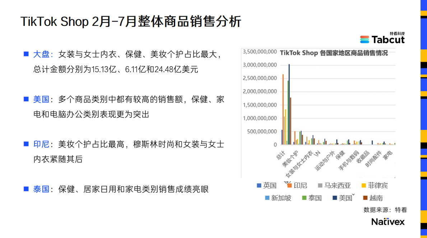Click the 越南 legend color swatch
This screenshot has width=427, height=238.
point(366,198)
